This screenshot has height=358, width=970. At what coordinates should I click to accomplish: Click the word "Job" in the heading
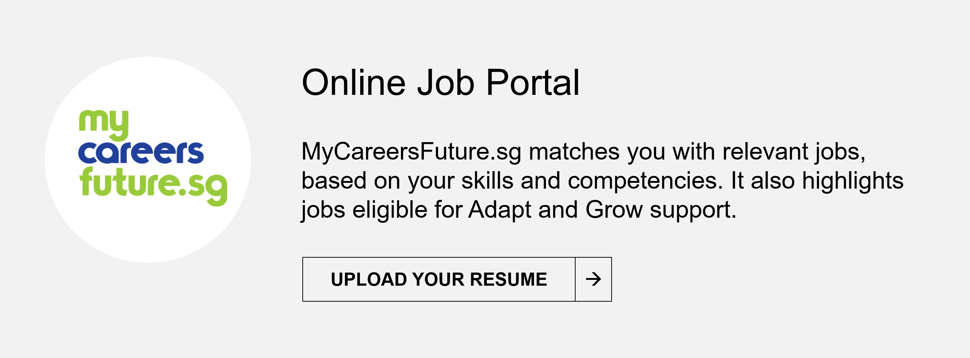[446, 83]
